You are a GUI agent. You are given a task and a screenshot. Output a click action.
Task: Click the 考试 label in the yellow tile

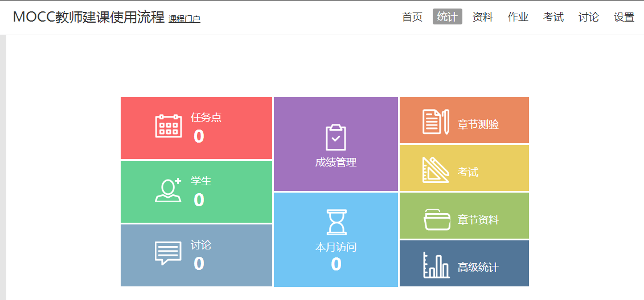click(x=468, y=172)
